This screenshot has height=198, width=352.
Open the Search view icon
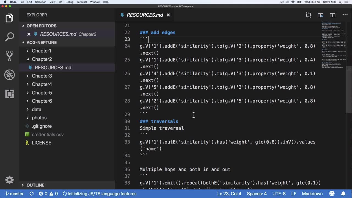click(x=9, y=37)
